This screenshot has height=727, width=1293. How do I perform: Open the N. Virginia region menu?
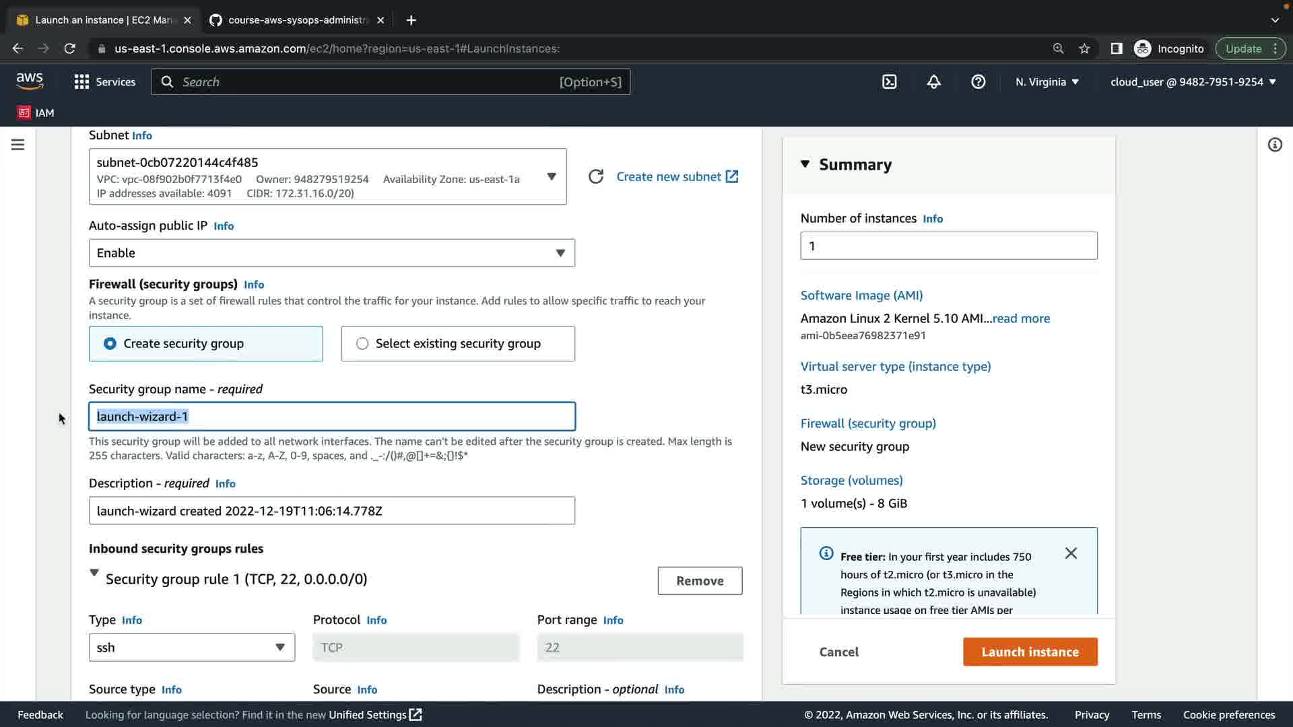click(x=1047, y=82)
